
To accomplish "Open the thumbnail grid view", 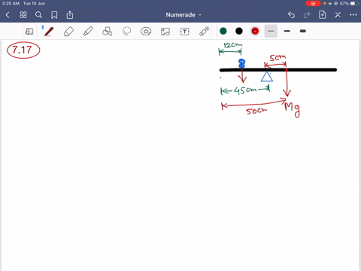I will tap(23, 15).
